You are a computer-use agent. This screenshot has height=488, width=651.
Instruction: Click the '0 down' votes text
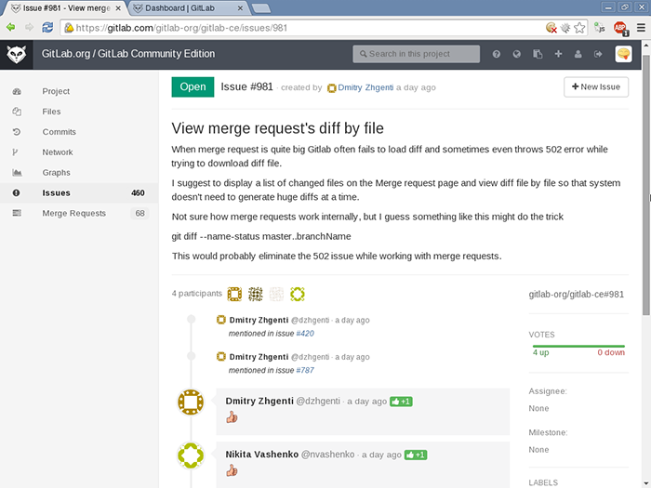coord(611,352)
